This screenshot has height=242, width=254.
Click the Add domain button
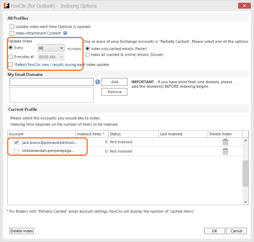click(x=115, y=82)
